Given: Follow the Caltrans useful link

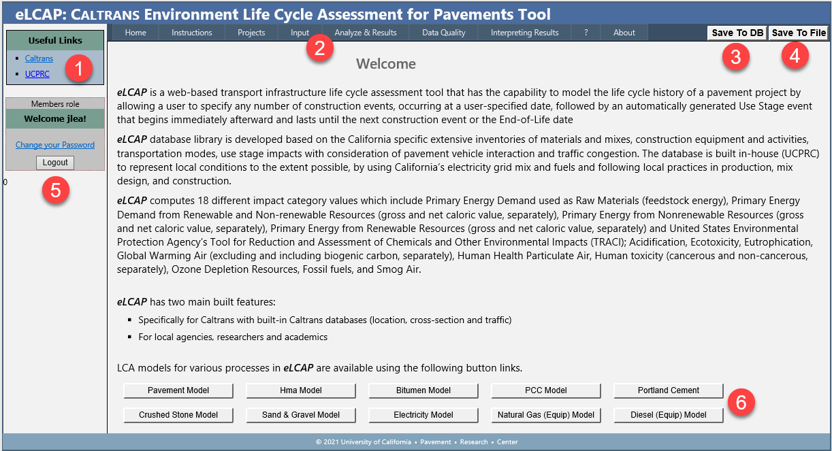Looking at the screenshot, I should [x=39, y=59].
